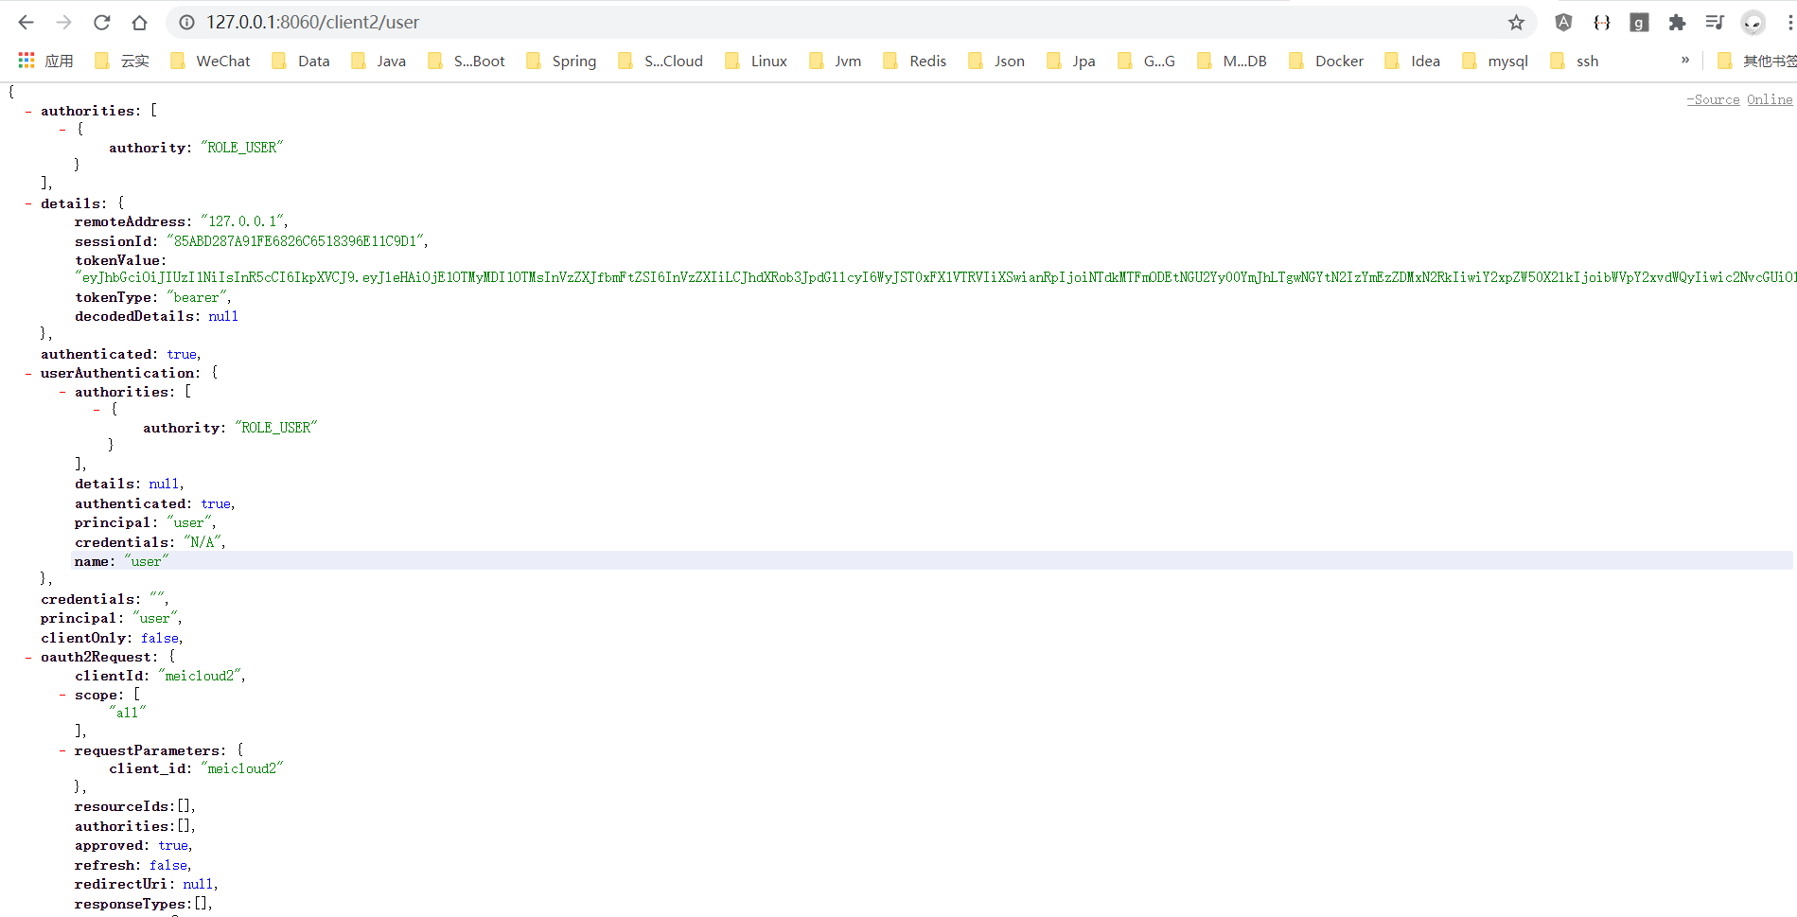This screenshot has width=1797, height=917.
Task: Collapse the oauth2Request object
Action: (28, 658)
